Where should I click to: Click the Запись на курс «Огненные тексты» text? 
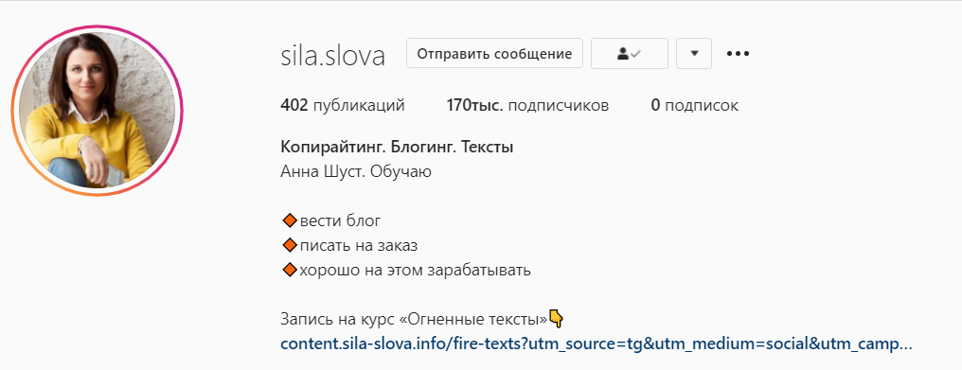414,319
